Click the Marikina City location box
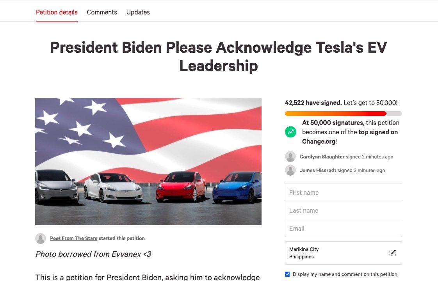 343,253
